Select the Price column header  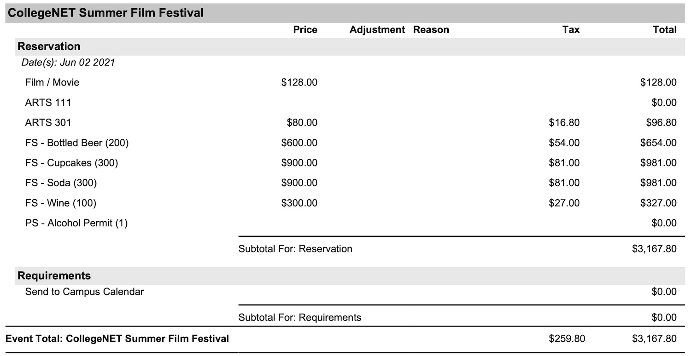[305, 30]
